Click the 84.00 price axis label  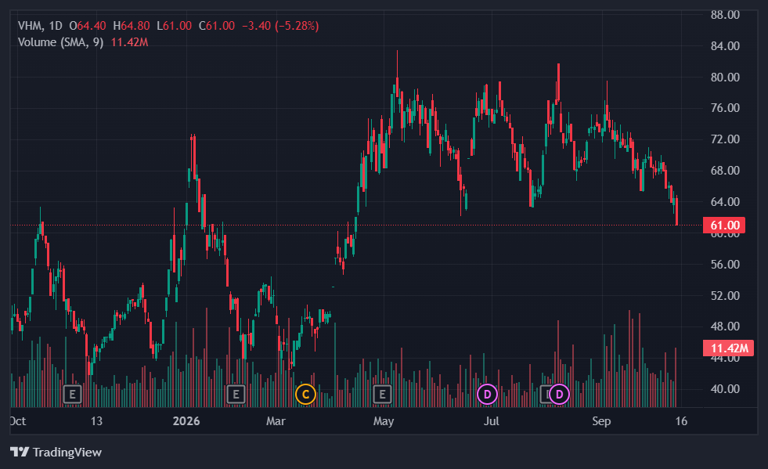click(x=725, y=46)
